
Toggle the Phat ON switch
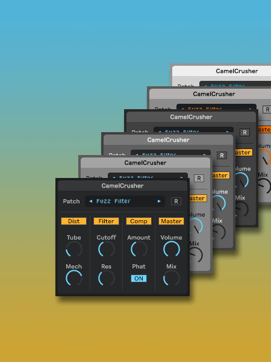pos(139,278)
